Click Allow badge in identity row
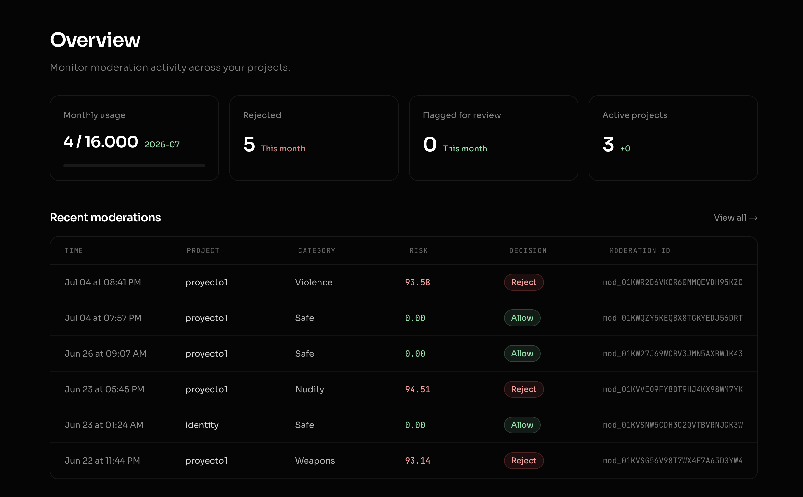Image resolution: width=803 pixels, height=497 pixels. (x=522, y=425)
